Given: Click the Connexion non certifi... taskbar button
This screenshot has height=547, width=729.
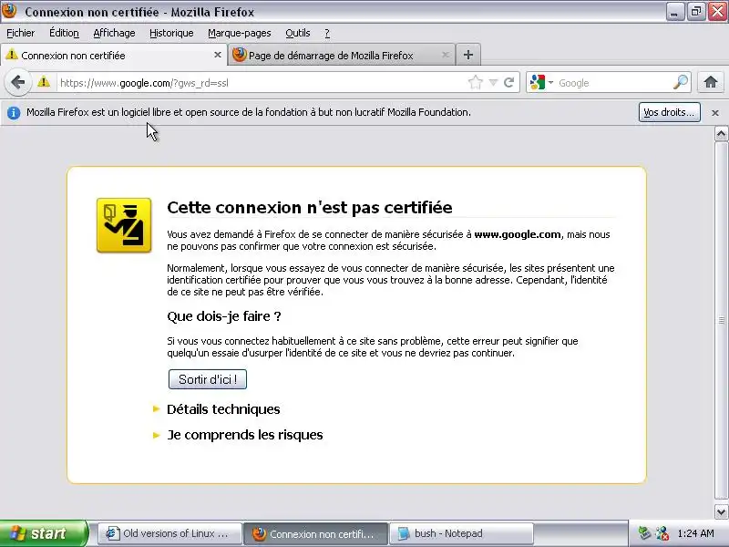Looking at the screenshot, I should [x=315, y=533].
